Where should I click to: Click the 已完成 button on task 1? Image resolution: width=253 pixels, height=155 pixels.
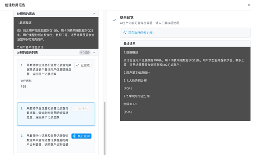pos(83,65)
